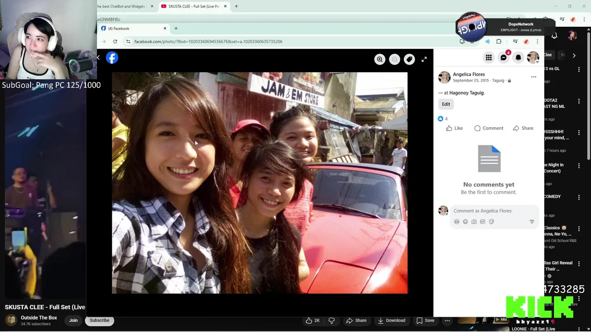
Task: Open options for COMEDY video
Action: 579,197
